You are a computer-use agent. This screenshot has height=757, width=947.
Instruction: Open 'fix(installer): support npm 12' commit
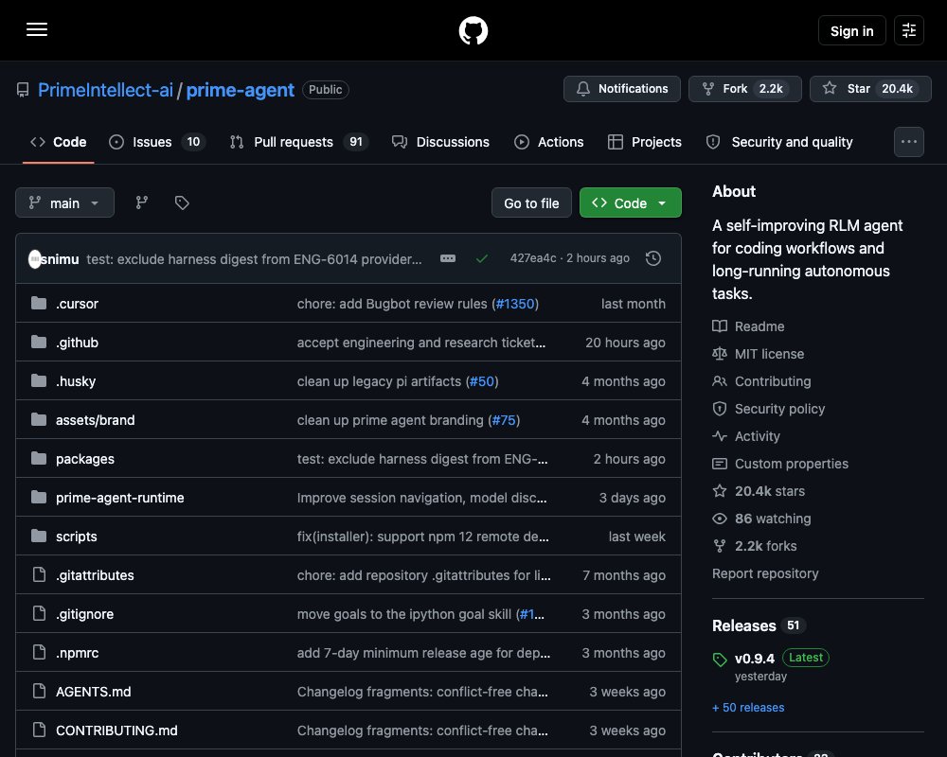pyautogui.click(x=422, y=537)
